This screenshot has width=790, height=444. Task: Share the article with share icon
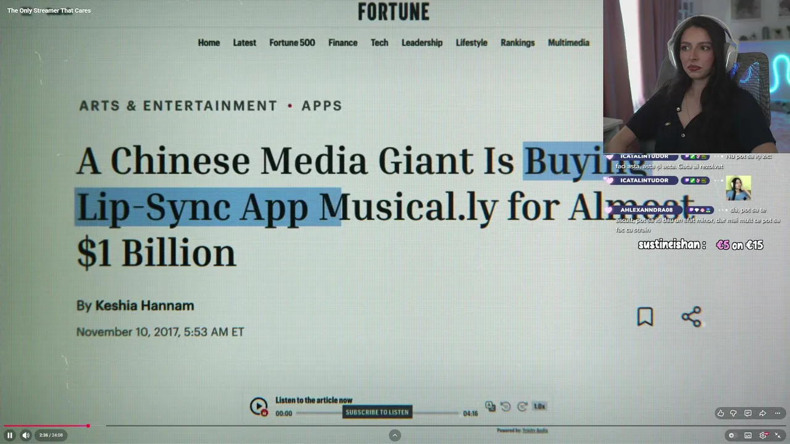691,316
